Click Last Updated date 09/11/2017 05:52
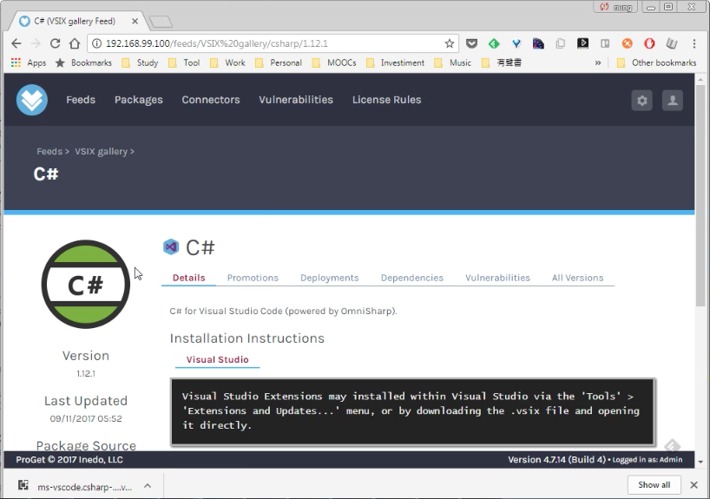Image resolution: width=710 pixels, height=499 pixels. pos(86,418)
